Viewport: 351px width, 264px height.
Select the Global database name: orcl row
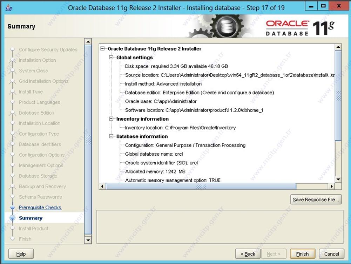click(154, 154)
